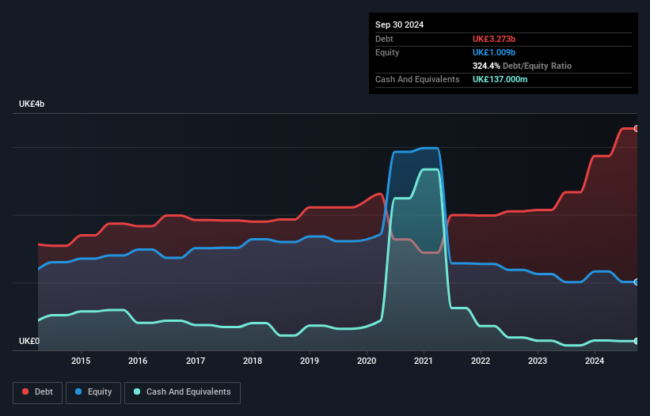
Task: Click the 2017 x-axis label
Action: (196, 361)
